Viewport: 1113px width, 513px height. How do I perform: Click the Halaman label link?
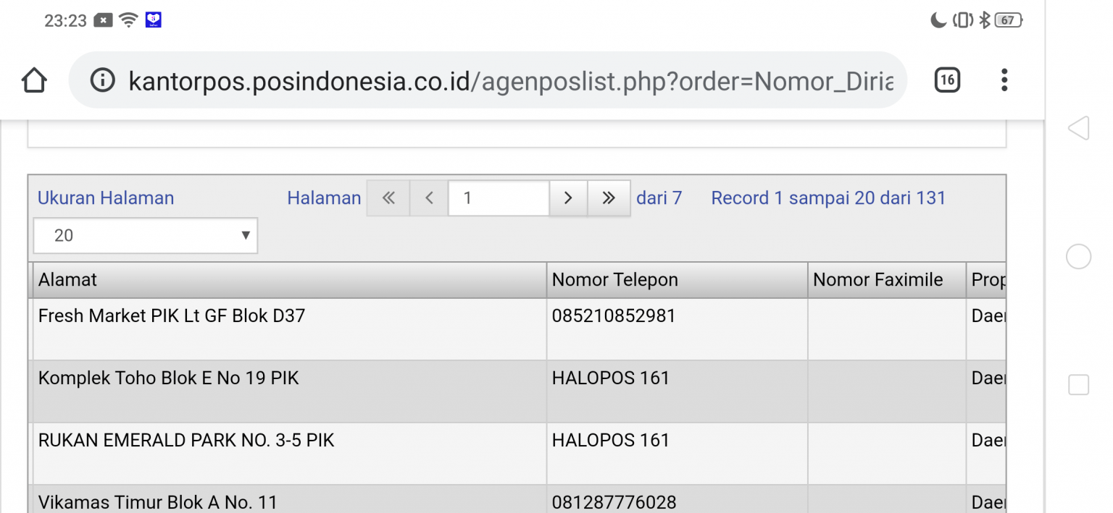tap(324, 198)
